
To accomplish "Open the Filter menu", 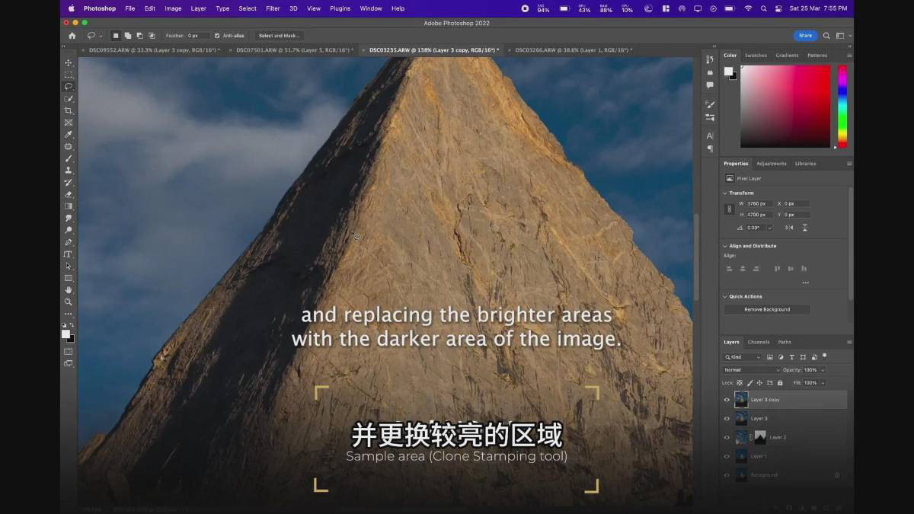I will [x=273, y=8].
